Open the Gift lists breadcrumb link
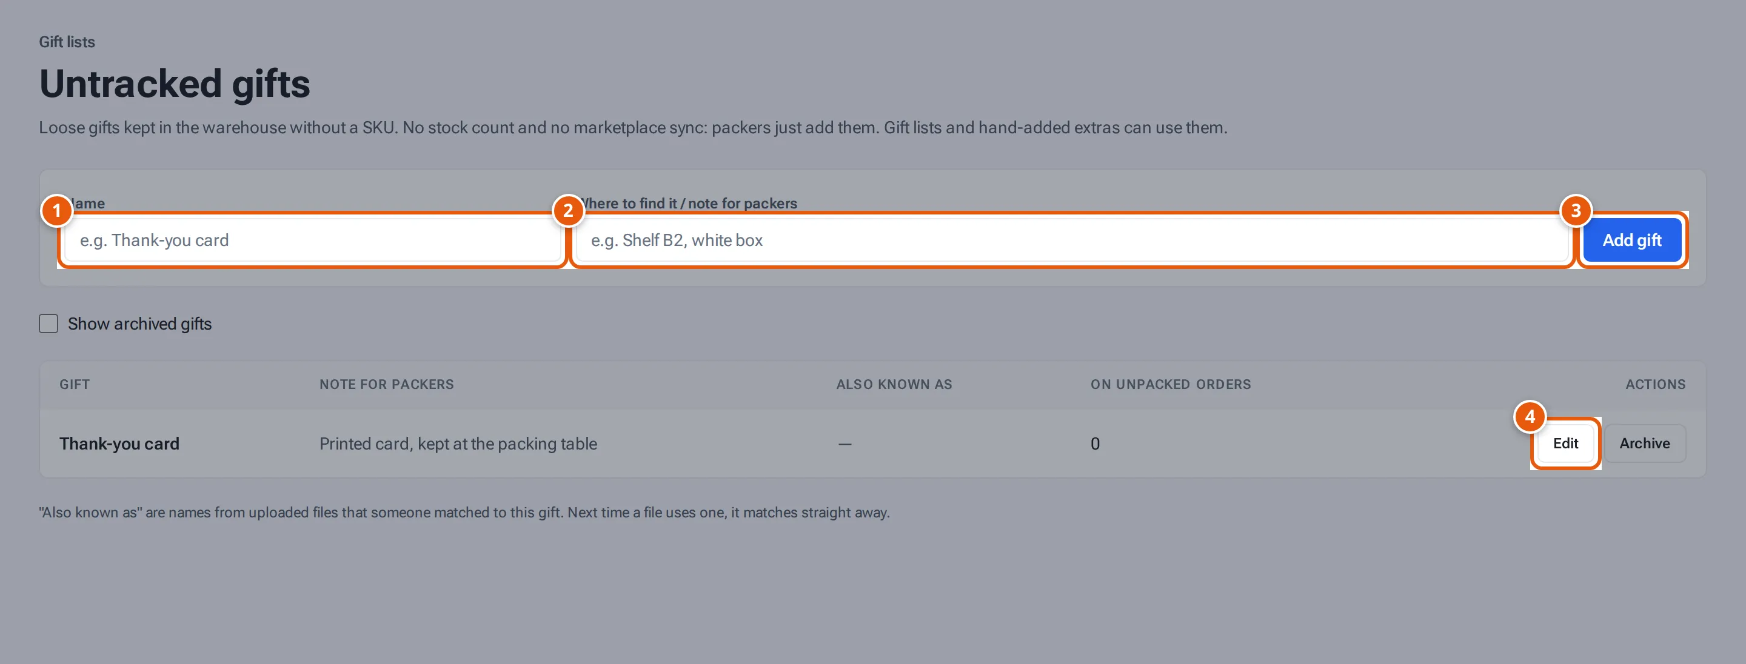Viewport: 1746px width, 664px height. click(x=67, y=42)
